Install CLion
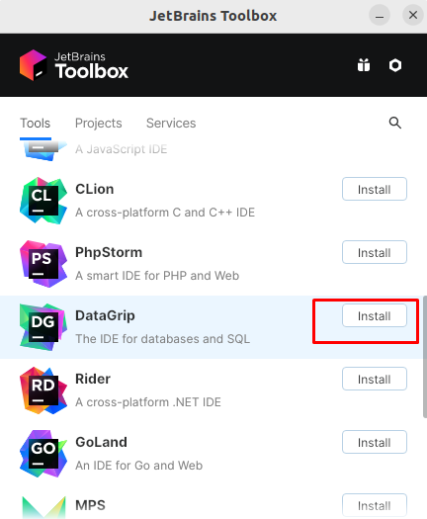 tap(375, 189)
